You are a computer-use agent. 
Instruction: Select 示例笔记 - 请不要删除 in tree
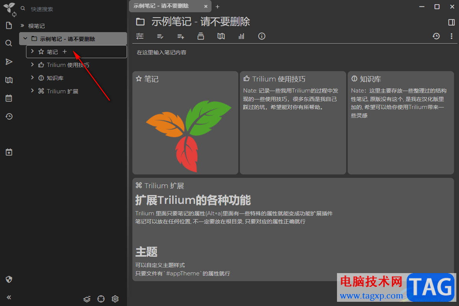click(68, 39)
